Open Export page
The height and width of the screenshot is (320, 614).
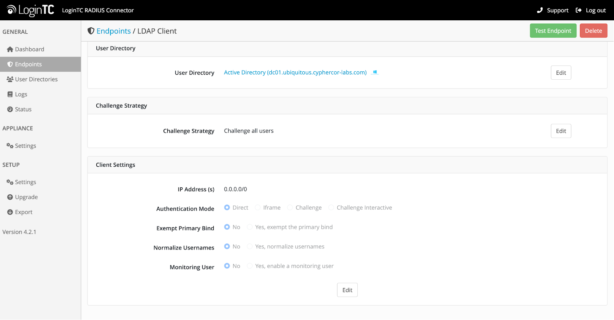(x=40, y=212)
